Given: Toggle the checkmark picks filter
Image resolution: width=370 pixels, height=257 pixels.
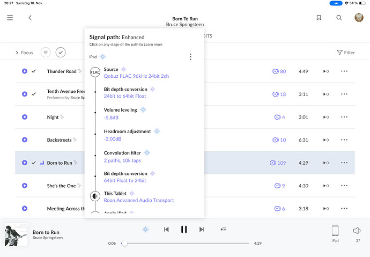Looking at the screenshot, I should click(61, 53).
